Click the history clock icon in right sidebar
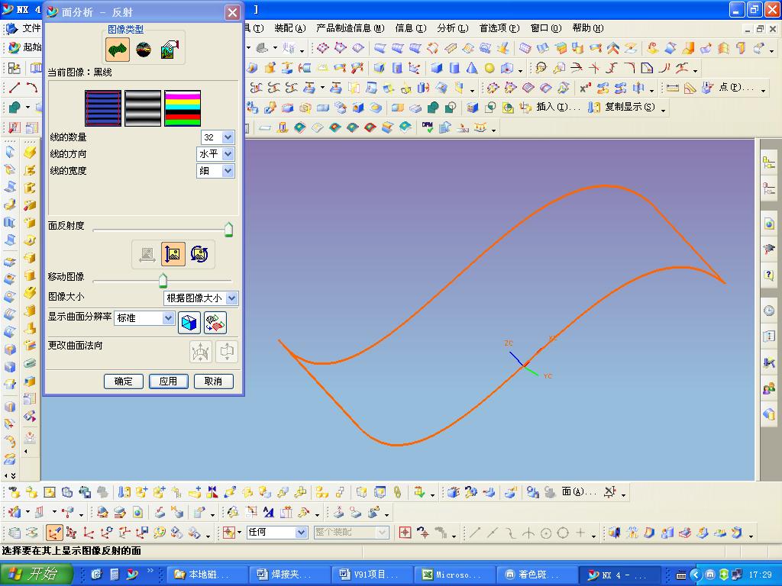Image resolution: width=782 pixels, height=586 pixels. click(x=768, y=311)
